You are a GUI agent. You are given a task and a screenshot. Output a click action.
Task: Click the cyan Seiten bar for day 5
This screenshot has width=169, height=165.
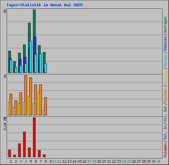[31, 57]
